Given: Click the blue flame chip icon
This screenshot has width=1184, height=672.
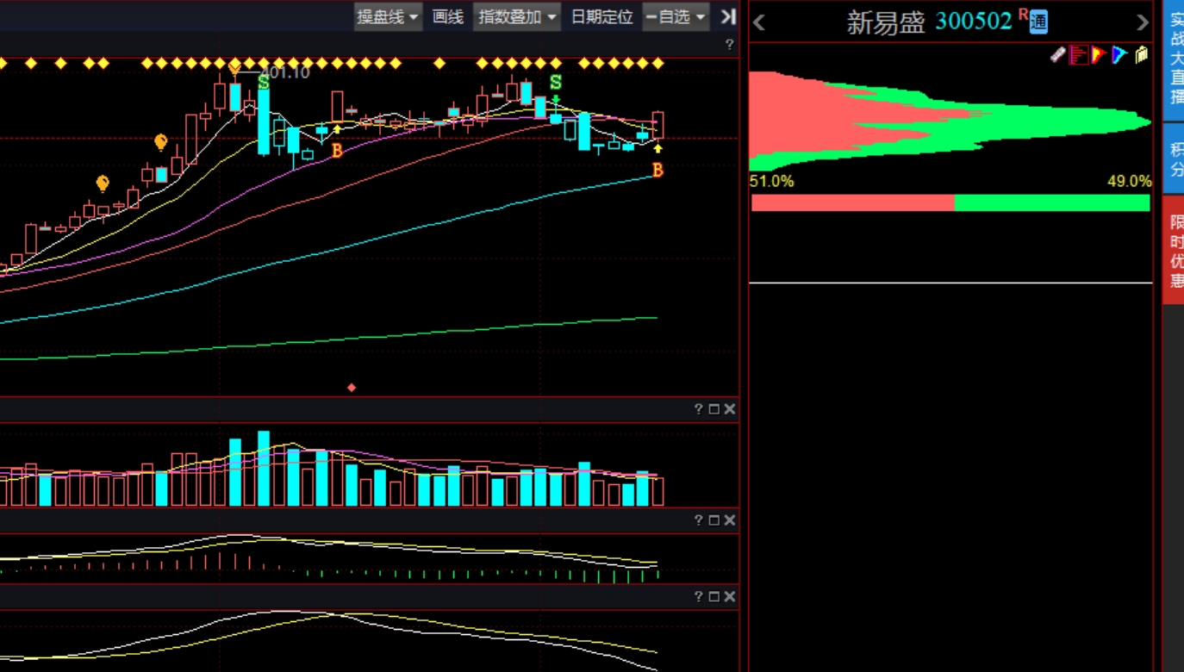Looking at the screenshot, I should point(1119,55).
